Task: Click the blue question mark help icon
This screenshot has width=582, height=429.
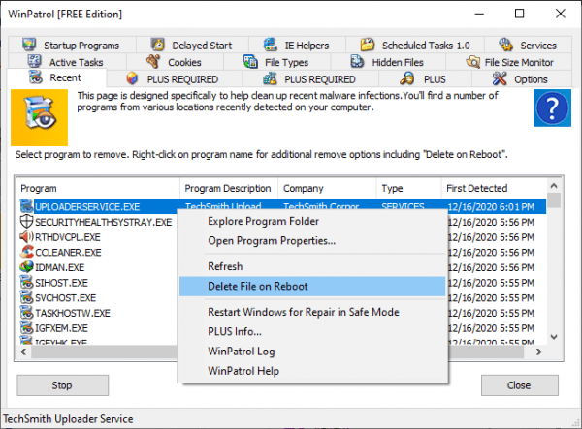Action: click(552, 107)
